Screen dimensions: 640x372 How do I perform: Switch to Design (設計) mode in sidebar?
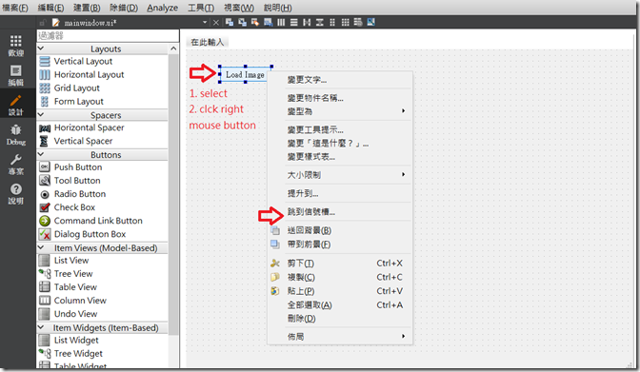[x=16, y=106]
